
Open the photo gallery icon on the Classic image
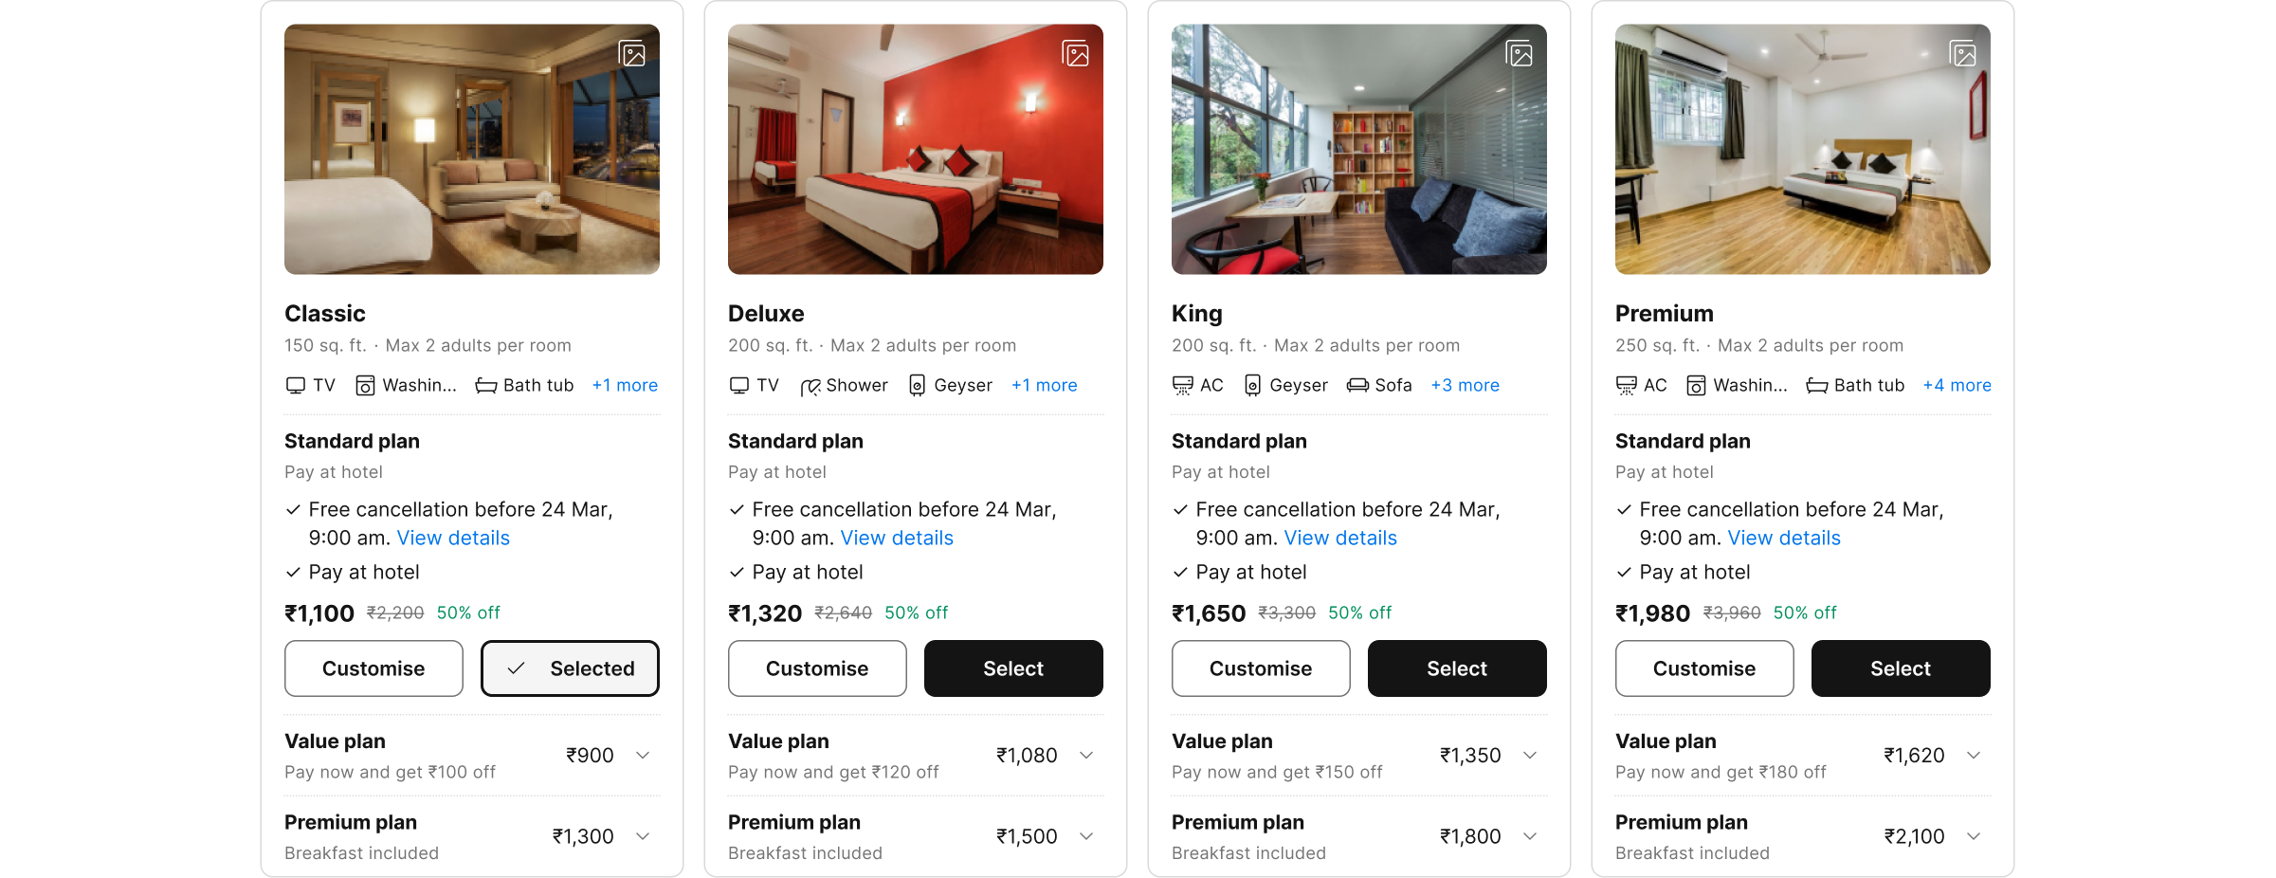632,54
